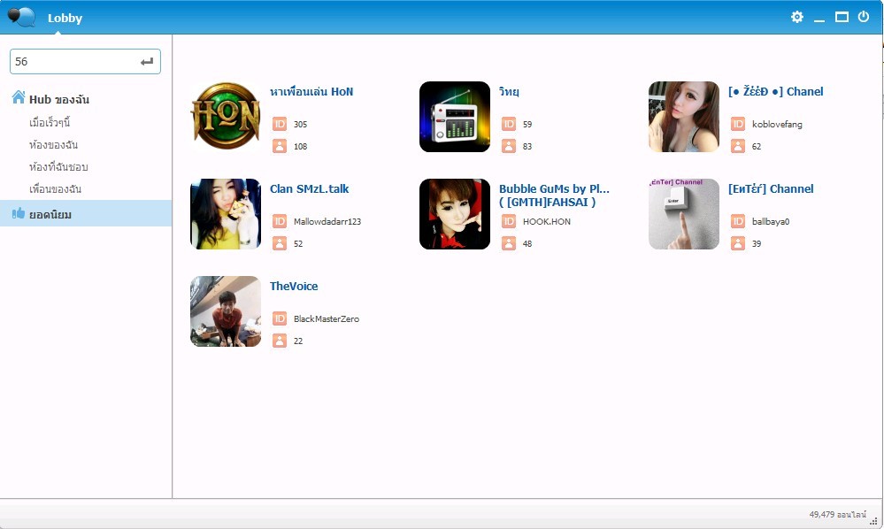Open เพื่อนของฉัน friends list
The width and height of the screenshot is (884, 529).
[x=55, y=188]
